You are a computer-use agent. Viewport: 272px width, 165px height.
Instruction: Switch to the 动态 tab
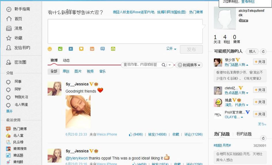[66, 60]
